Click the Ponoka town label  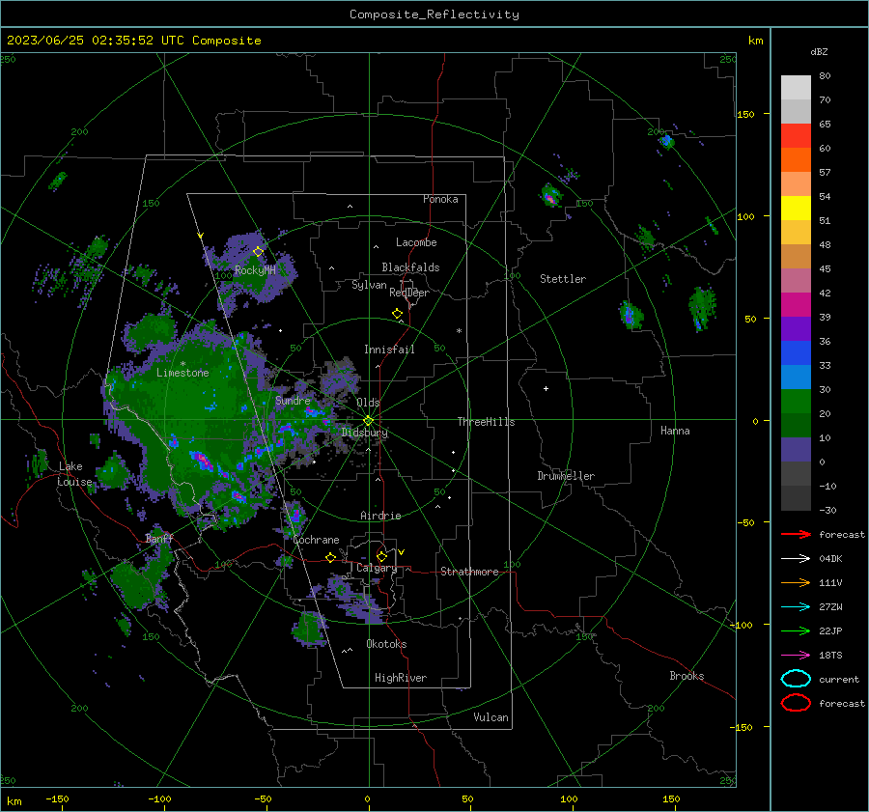[440, 199]
